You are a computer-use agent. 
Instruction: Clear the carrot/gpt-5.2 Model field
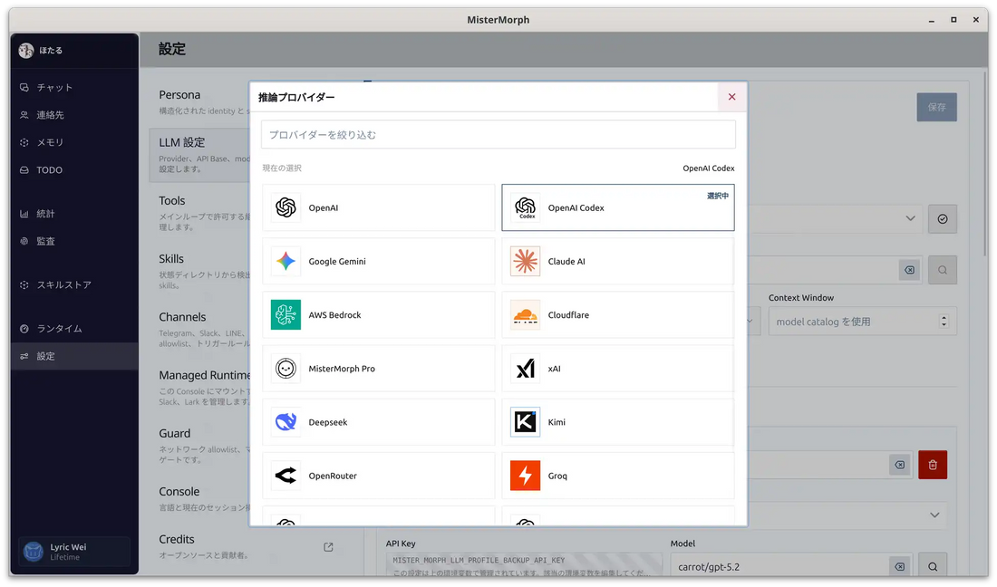[x=900, y=567]
